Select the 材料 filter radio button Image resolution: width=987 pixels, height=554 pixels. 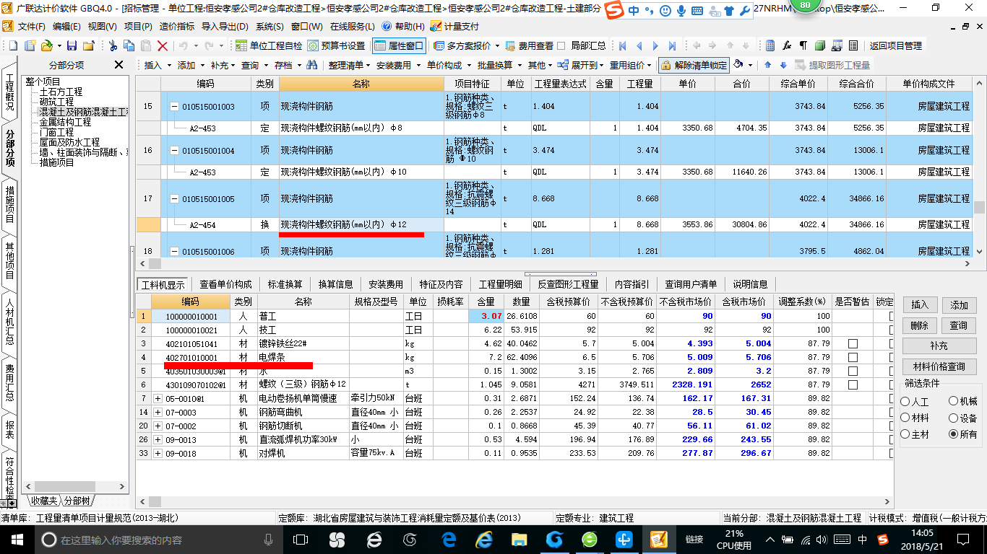tap(905, 418)
